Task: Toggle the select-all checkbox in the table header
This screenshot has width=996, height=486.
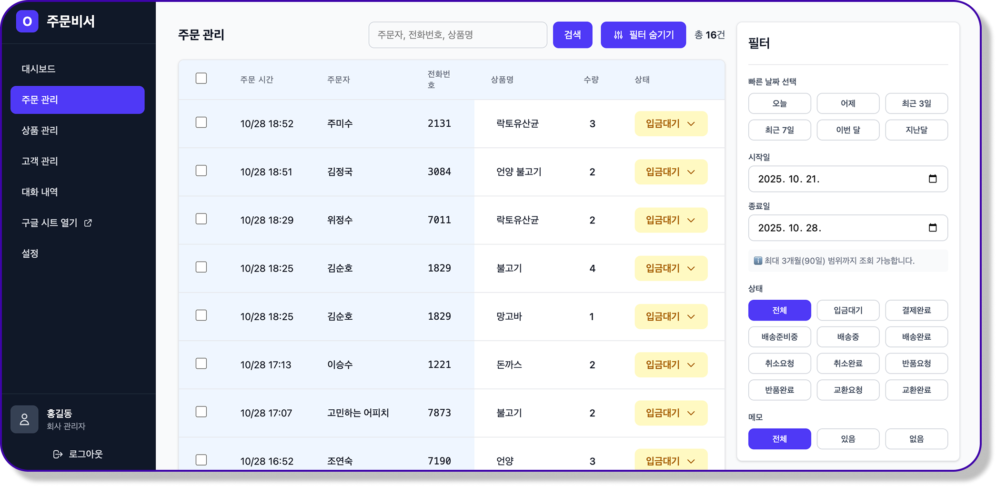Action: coord(201,78)
